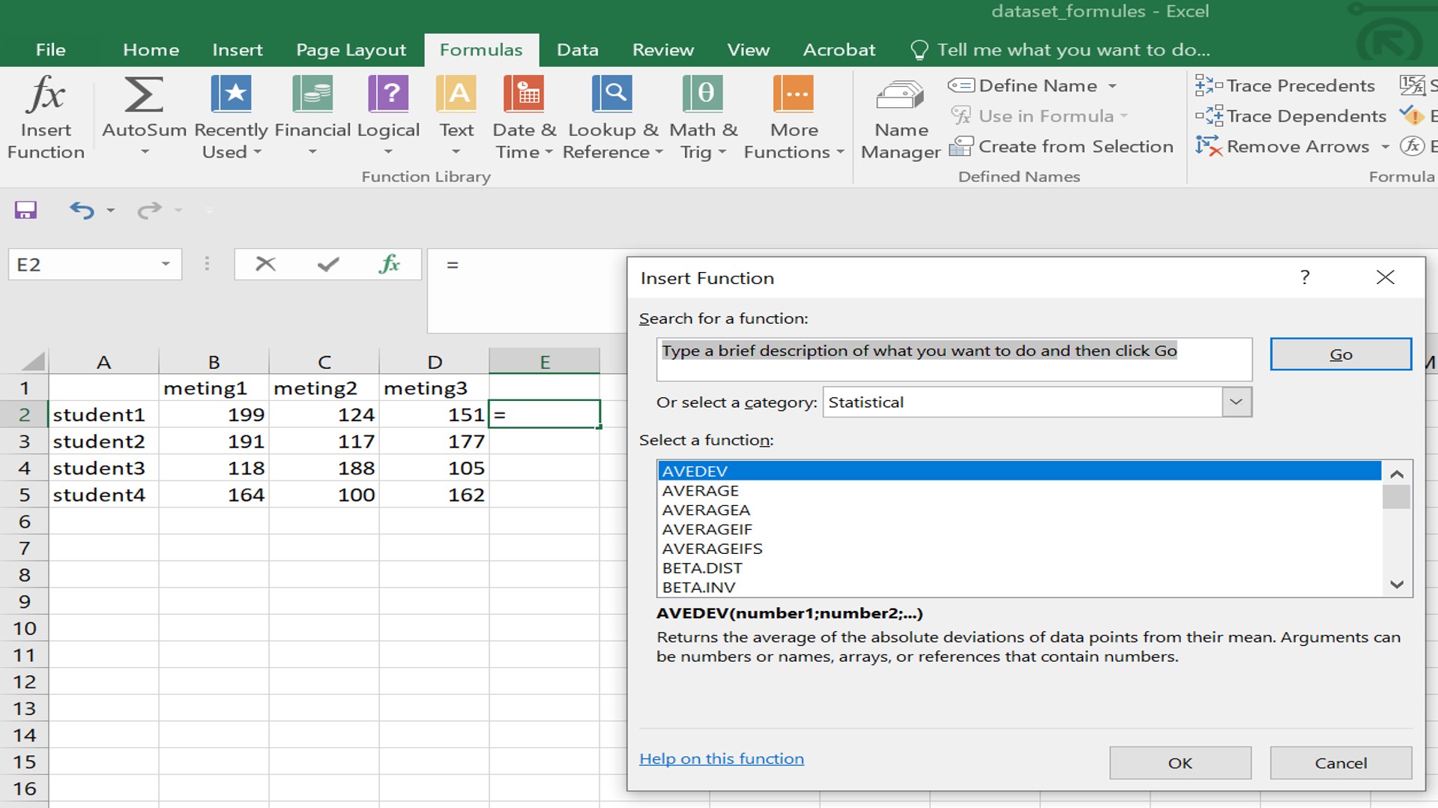Image resolution: width=1438 pixels, height=808 pixels.
Task: Cancel formula entry with the X icon
Action: pos(265,264)
